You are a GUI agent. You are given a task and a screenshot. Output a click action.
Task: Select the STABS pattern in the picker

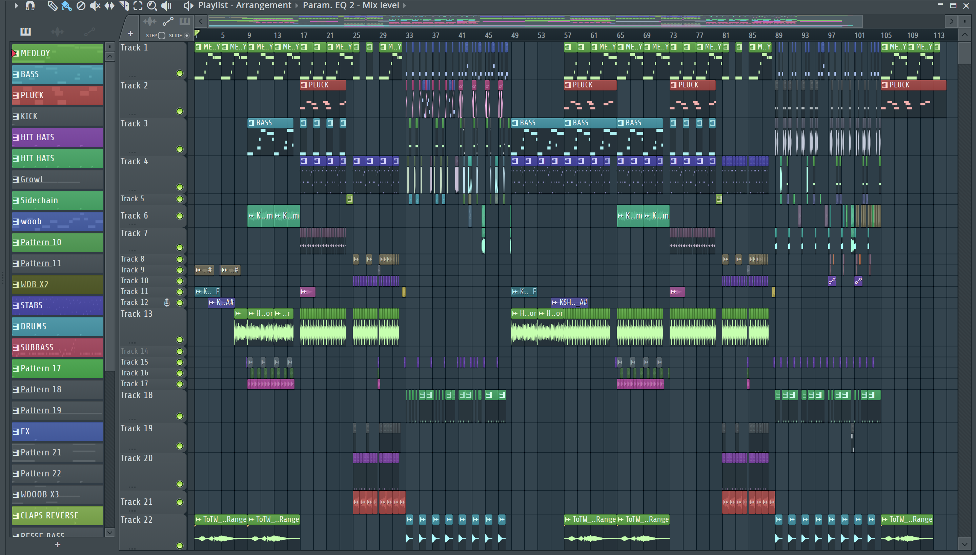[58, 305]
